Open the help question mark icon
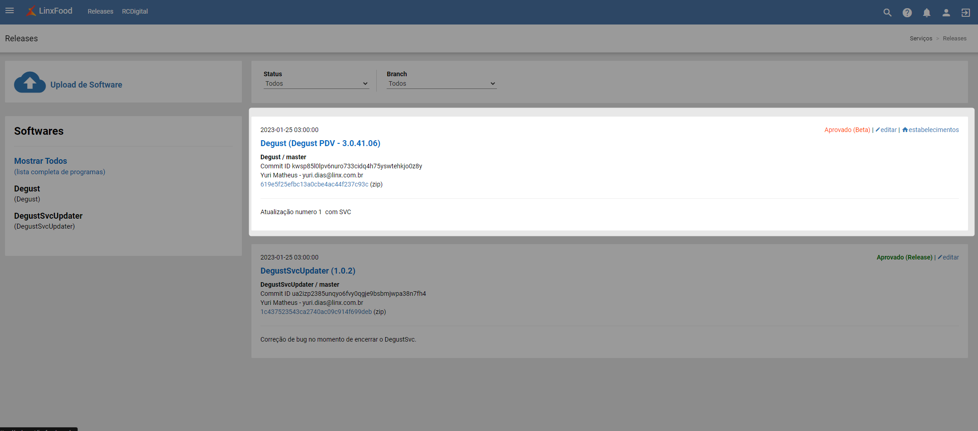 tap(907, 13)
